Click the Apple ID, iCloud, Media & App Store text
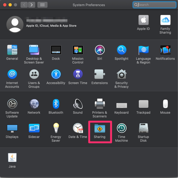Viewport: 178px width, 178px height. (x=51, y=26)
